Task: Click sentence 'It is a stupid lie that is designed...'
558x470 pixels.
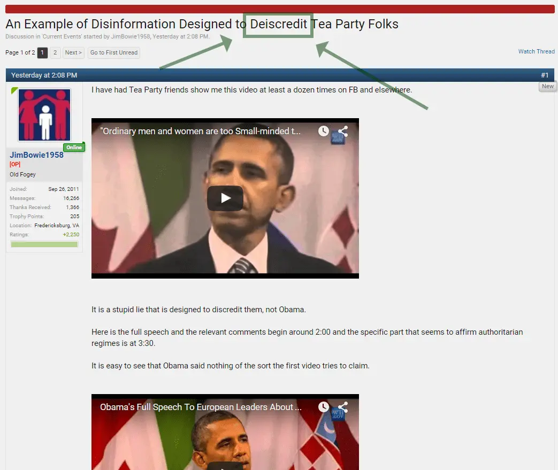Action: point(198,310)
